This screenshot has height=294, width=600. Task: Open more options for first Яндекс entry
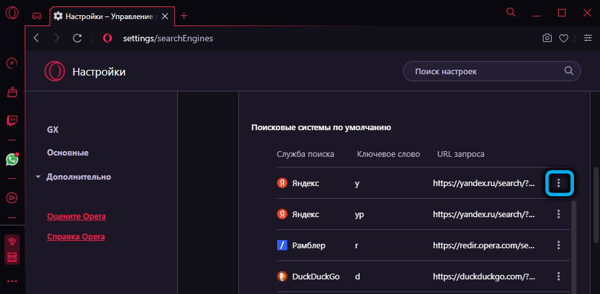click(559, 183)
